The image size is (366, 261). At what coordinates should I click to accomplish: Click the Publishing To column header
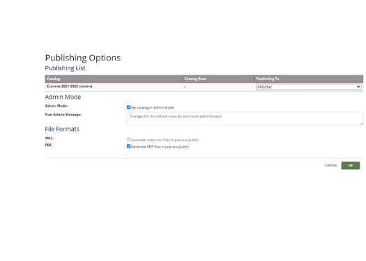click(309, 79)
